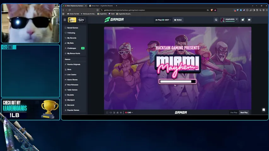Open the USDT currency dropdown
Screen dimensions: 269x151
click(x=163, y=20)
